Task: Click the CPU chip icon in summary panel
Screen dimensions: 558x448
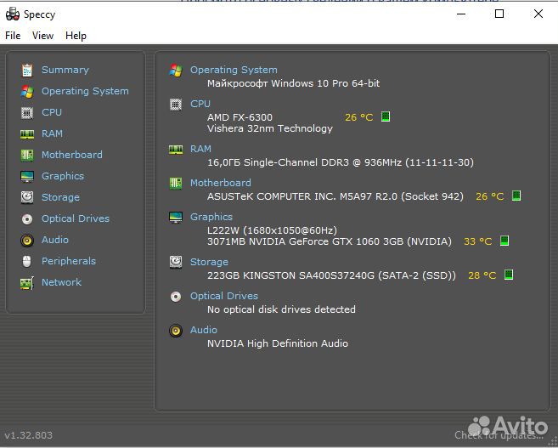Action: tap(176, 105)
